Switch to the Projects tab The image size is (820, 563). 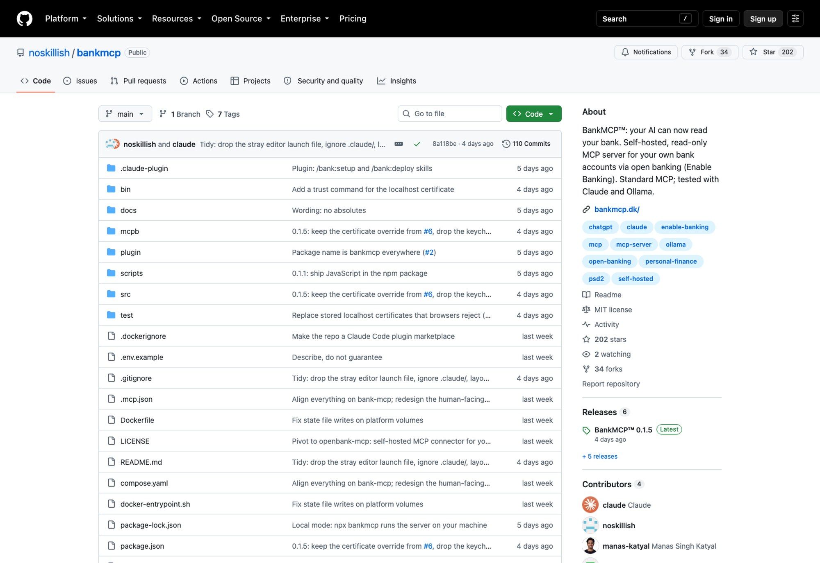pos(251,81)
